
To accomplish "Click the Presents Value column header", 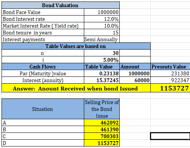I will [x=170, y=67].
